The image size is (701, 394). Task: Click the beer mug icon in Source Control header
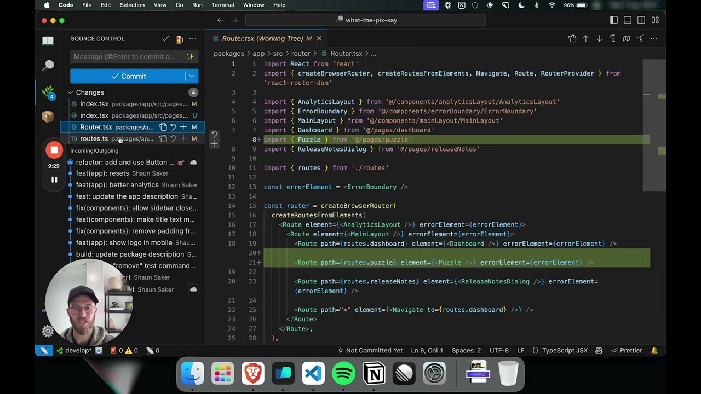[179, 39]
